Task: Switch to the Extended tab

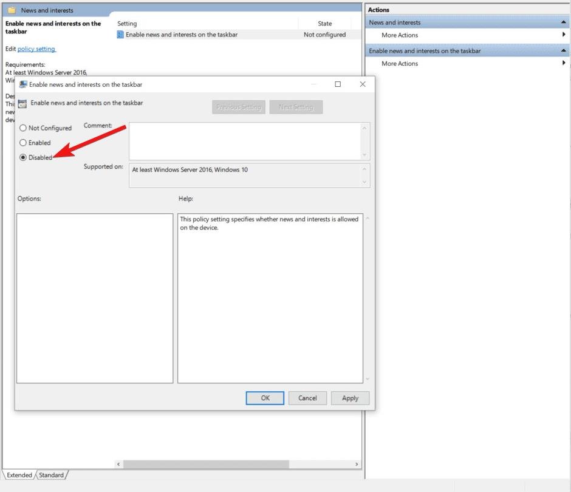Action: pyautogui.click(x=19, y=475)
